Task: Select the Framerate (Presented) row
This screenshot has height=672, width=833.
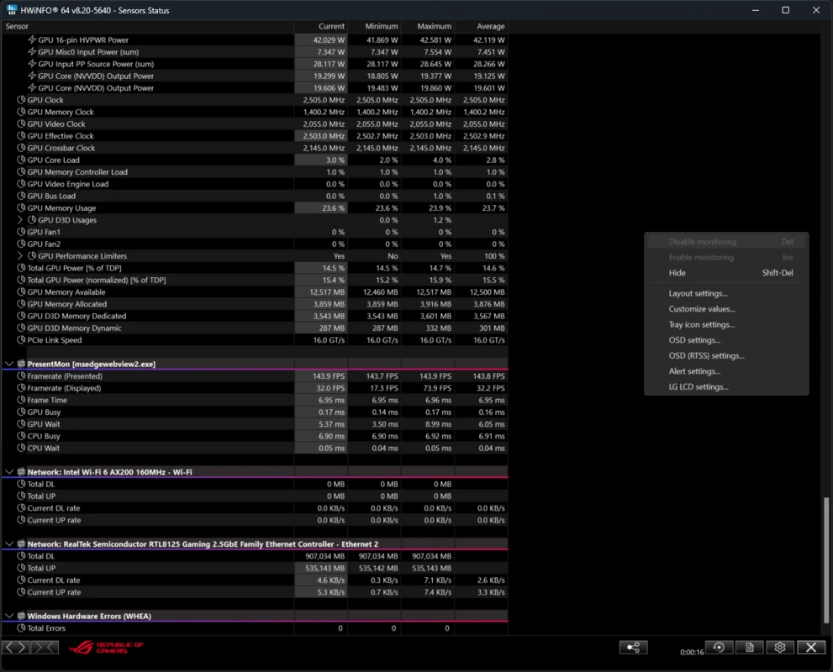Action: (x=255, y=376)
